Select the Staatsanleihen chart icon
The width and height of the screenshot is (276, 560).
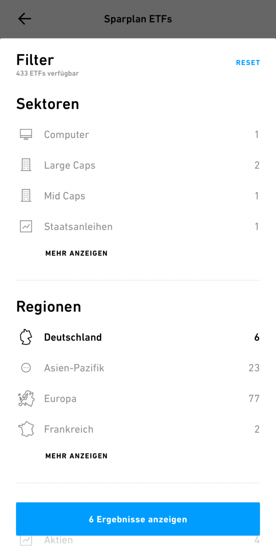(x=26, y=226)
